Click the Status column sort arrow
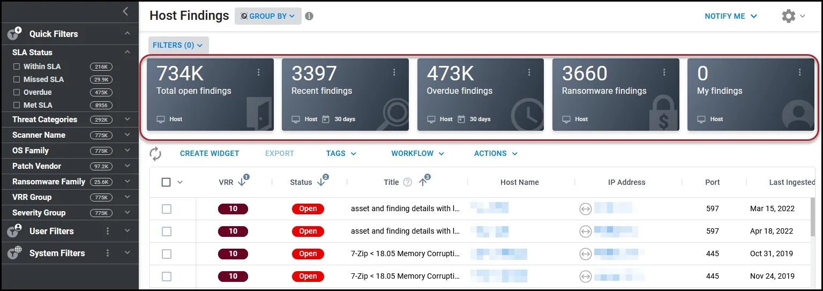 click(321, 181)
